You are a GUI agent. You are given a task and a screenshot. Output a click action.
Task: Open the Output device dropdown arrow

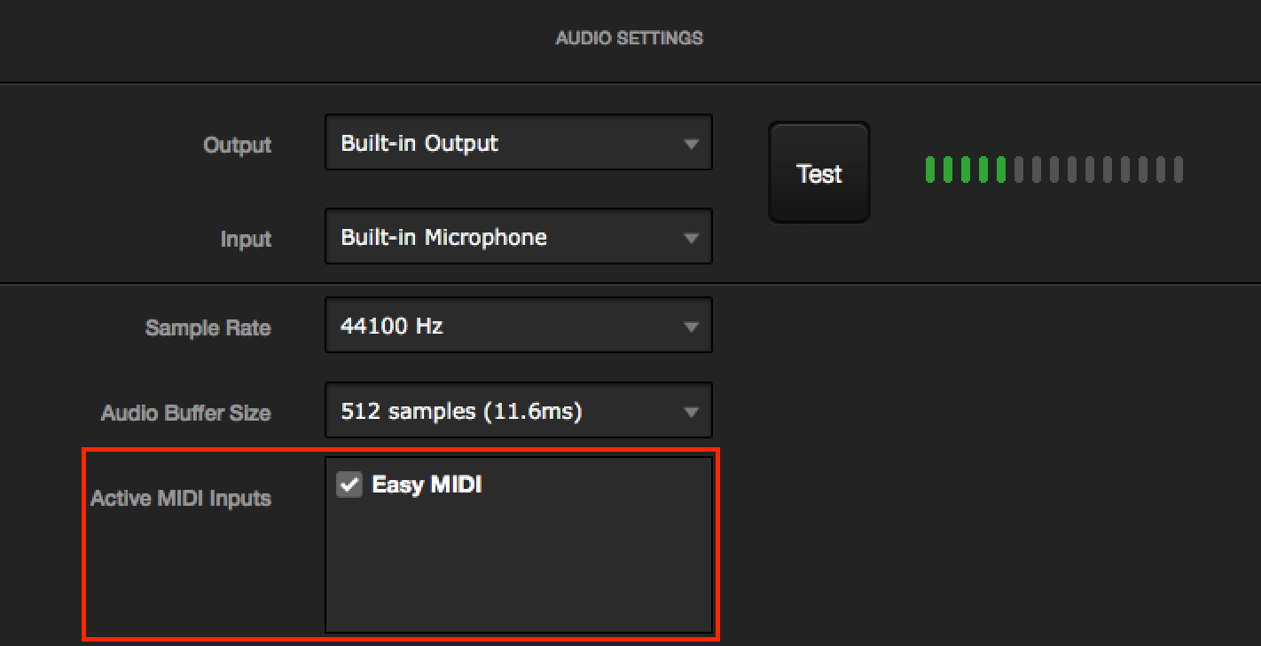[x=692, y=142]
